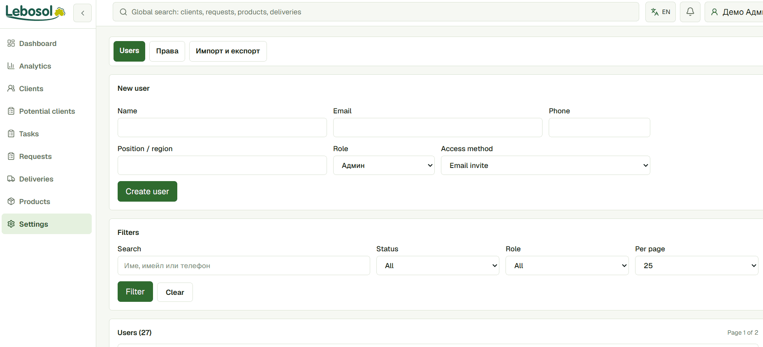Open the Role filter dropdown

pyautogui.click(x=567, y=265)
